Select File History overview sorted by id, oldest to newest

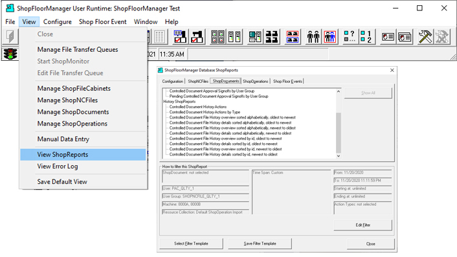coord(225,139)
